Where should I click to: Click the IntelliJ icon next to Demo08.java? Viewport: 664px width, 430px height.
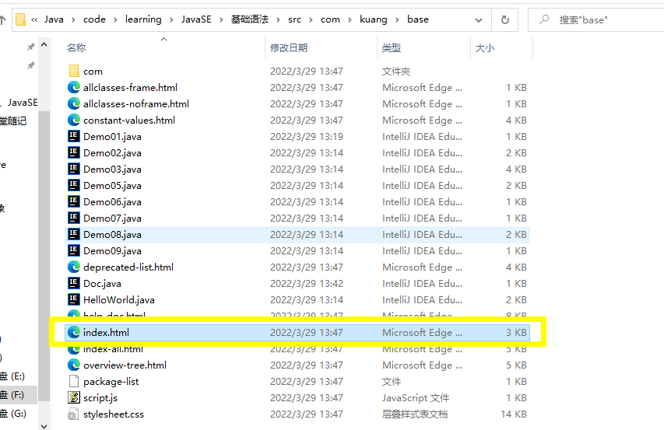[74, 234]
